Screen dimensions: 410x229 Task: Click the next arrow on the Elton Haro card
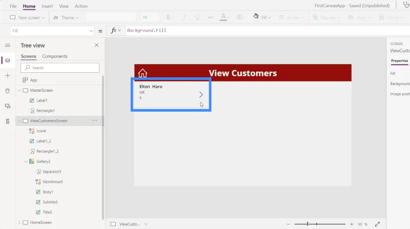point(201,95)
